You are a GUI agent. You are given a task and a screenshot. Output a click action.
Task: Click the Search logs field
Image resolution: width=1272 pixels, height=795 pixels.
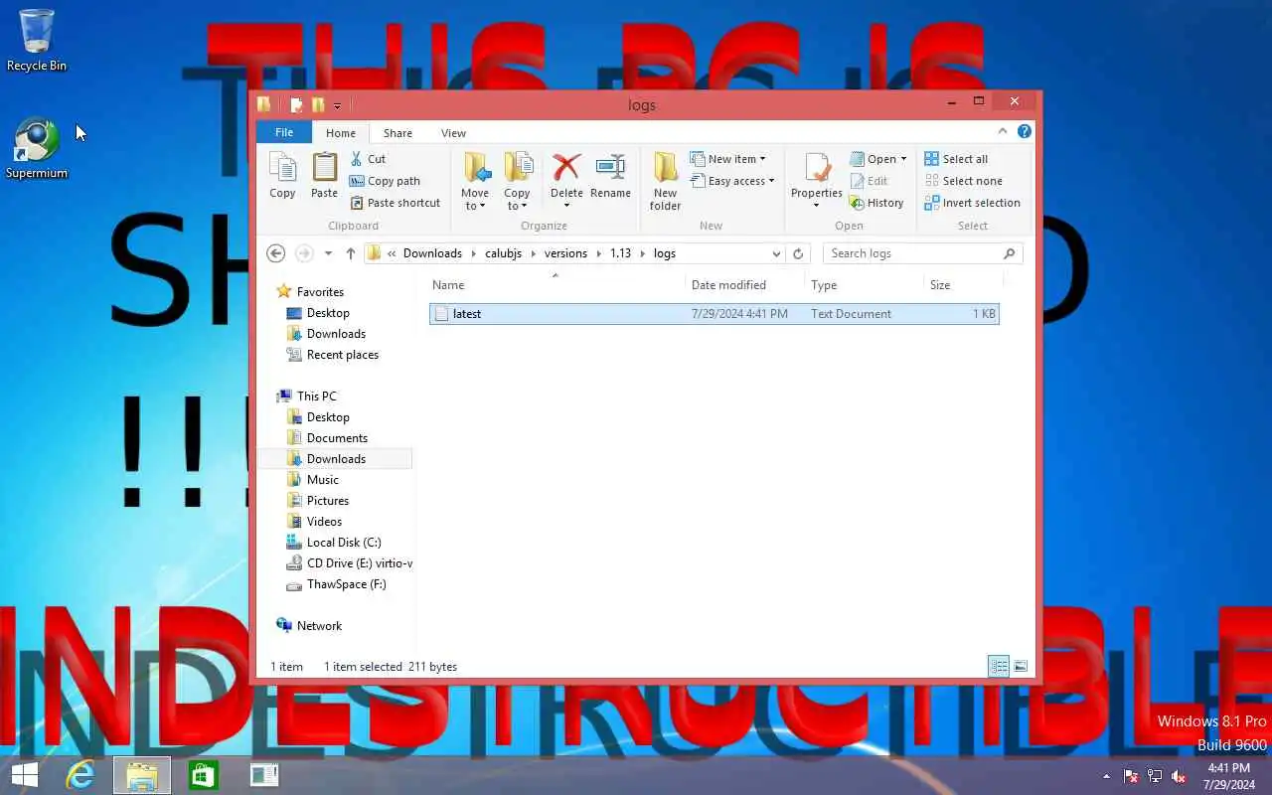(x=921, y=253)
